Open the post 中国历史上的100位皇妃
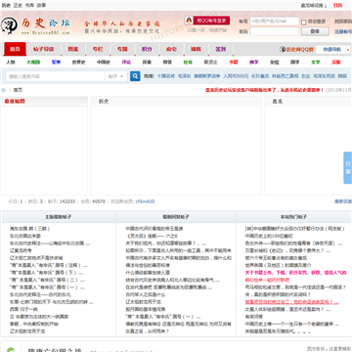This screenshot has height=352, width=352. [x=269, y=236]
